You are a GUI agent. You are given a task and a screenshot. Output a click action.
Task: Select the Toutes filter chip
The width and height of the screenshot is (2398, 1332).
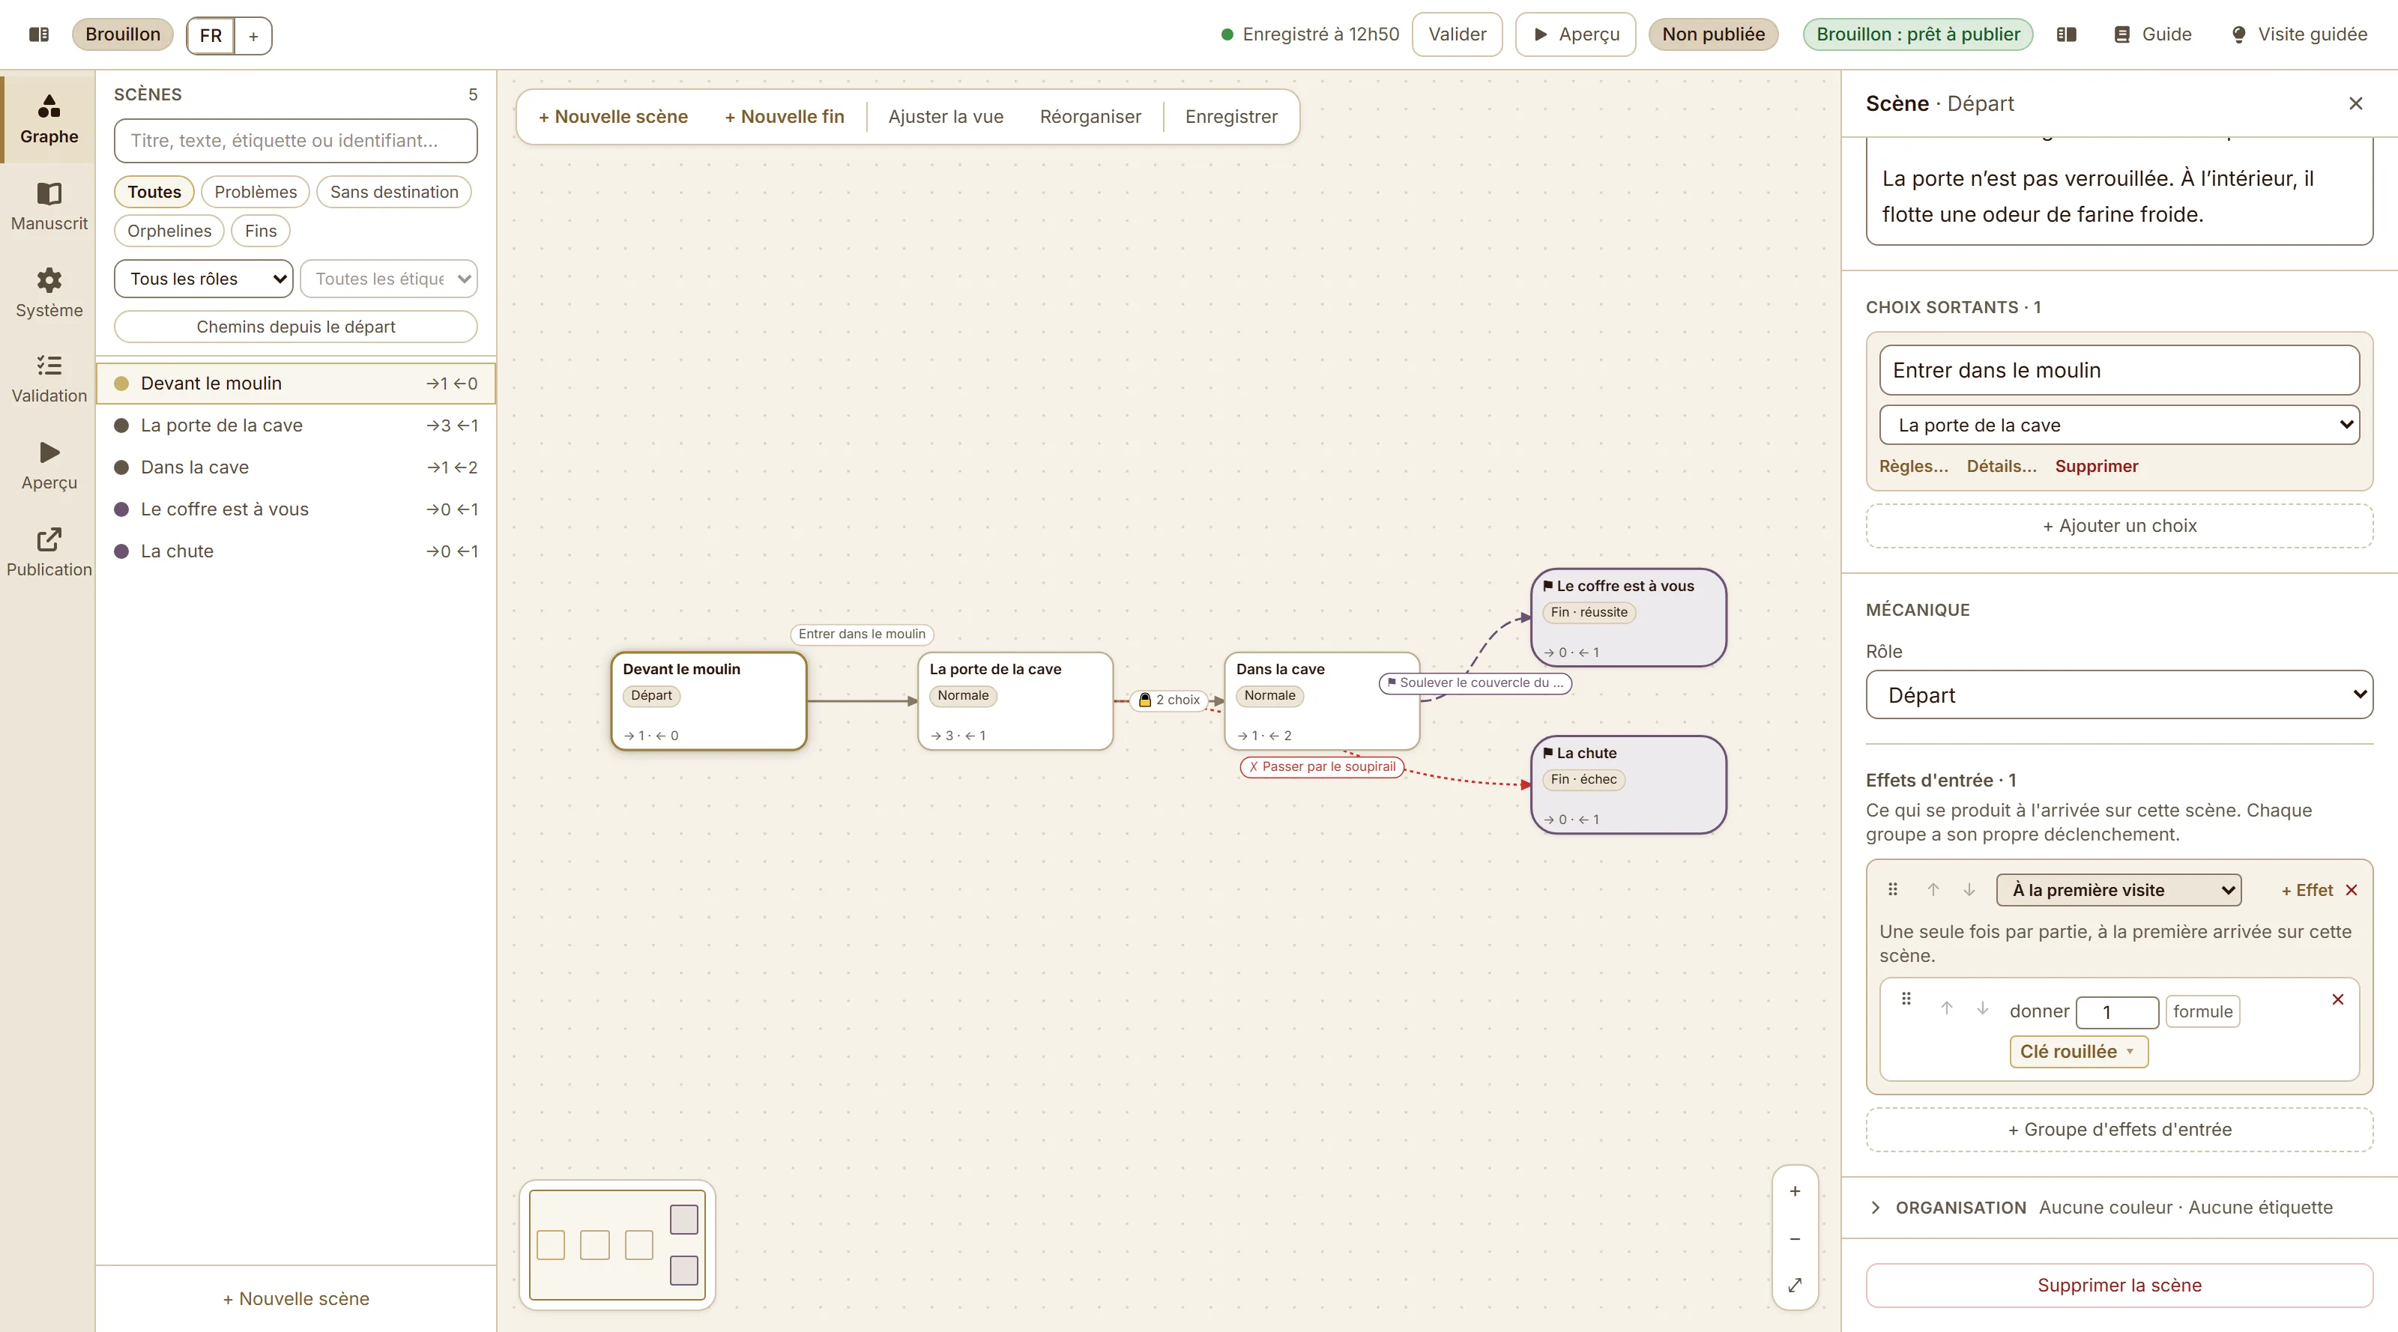tap(154, 192)
